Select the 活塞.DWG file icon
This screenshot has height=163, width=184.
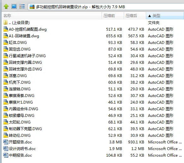point(6,75)
